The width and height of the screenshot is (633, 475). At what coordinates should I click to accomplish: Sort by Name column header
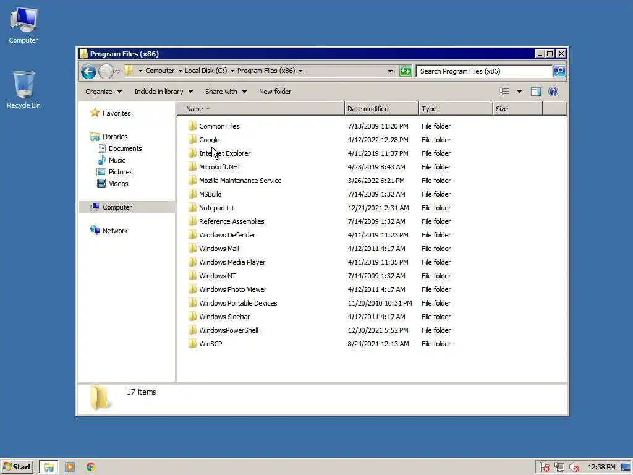[261, 109]
